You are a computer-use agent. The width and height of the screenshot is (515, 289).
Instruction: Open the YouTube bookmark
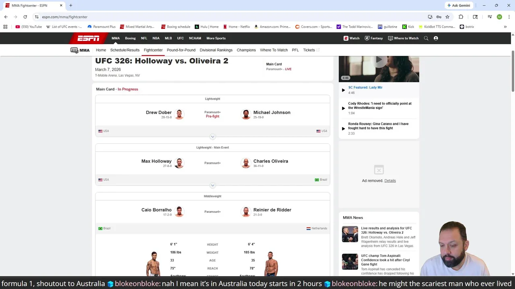tap(29, 27)
